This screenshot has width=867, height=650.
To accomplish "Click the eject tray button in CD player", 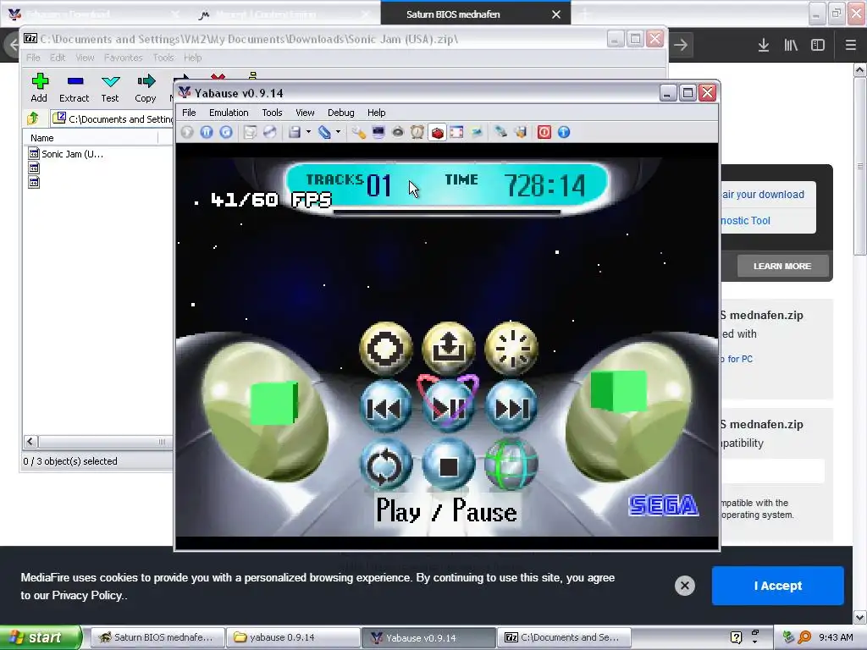I will pyautogui.click(x=448, y=348).
